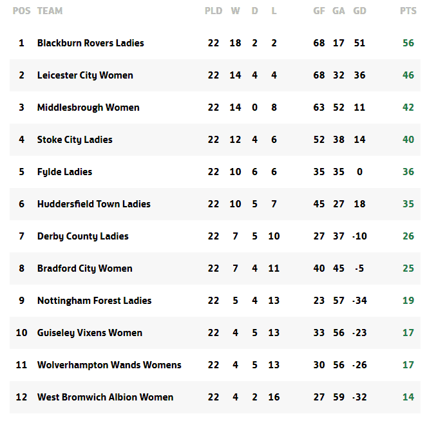
Task: Select the PLD column header
Action: point(213,11)
